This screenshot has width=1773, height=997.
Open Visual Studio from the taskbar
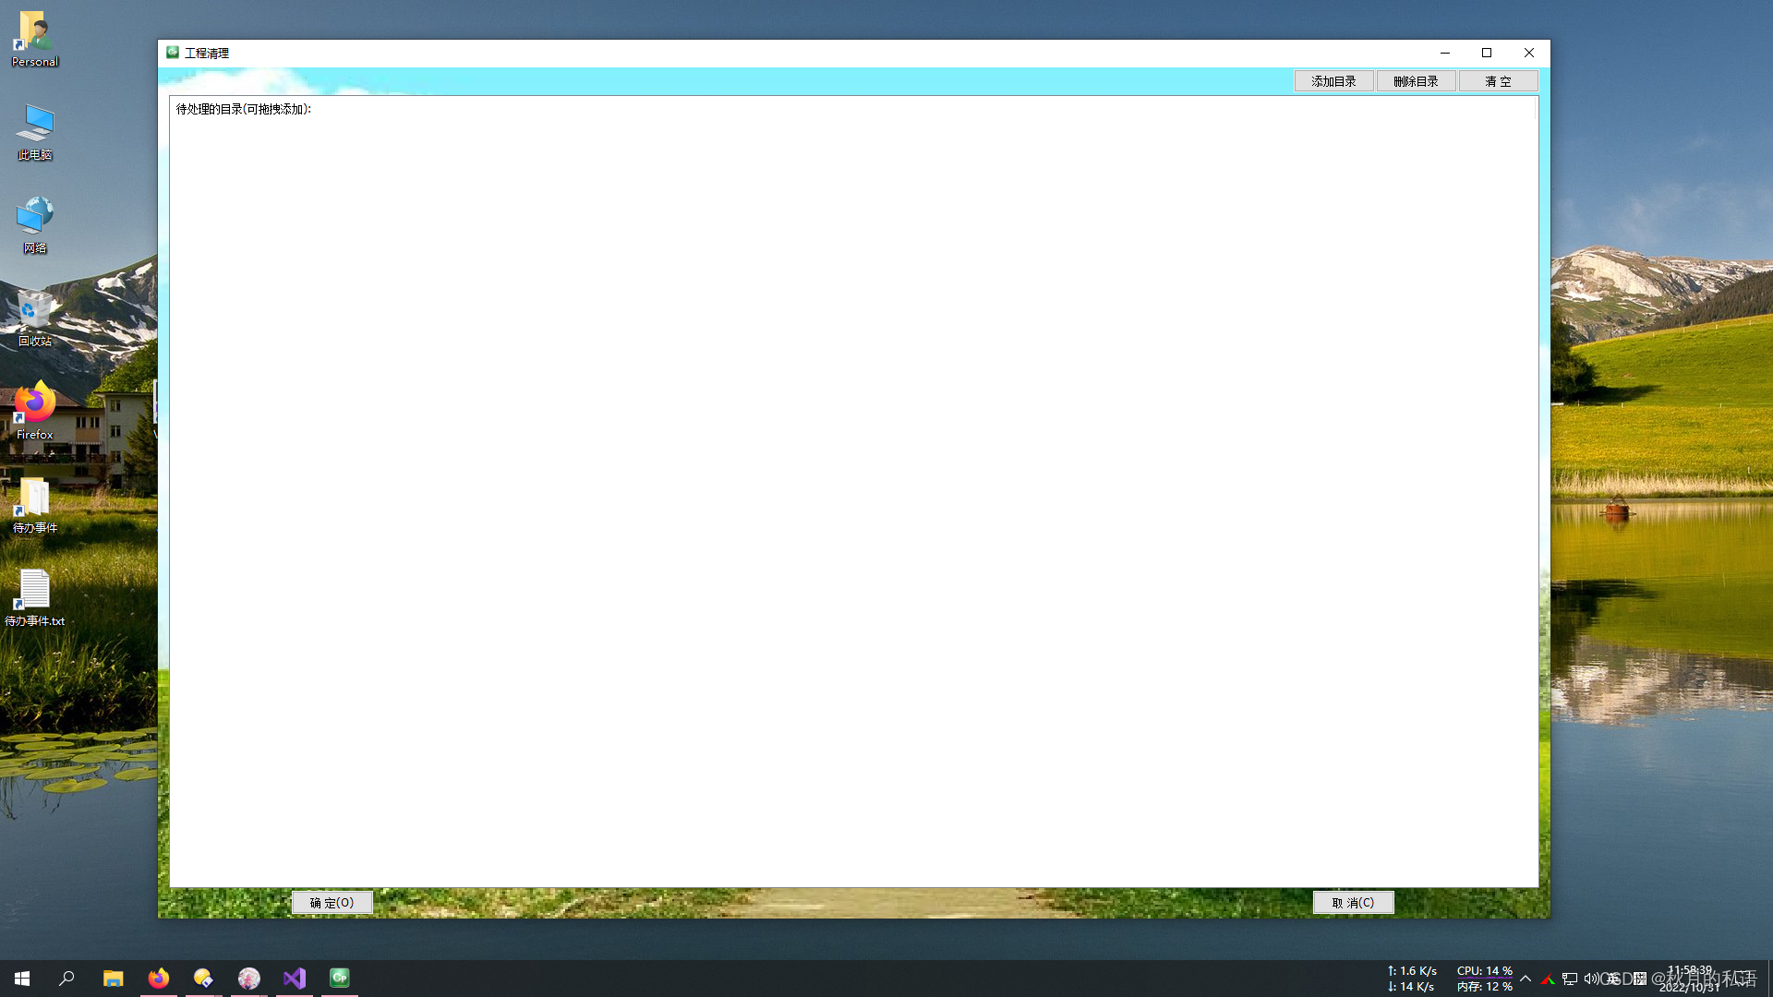(295, 978)
